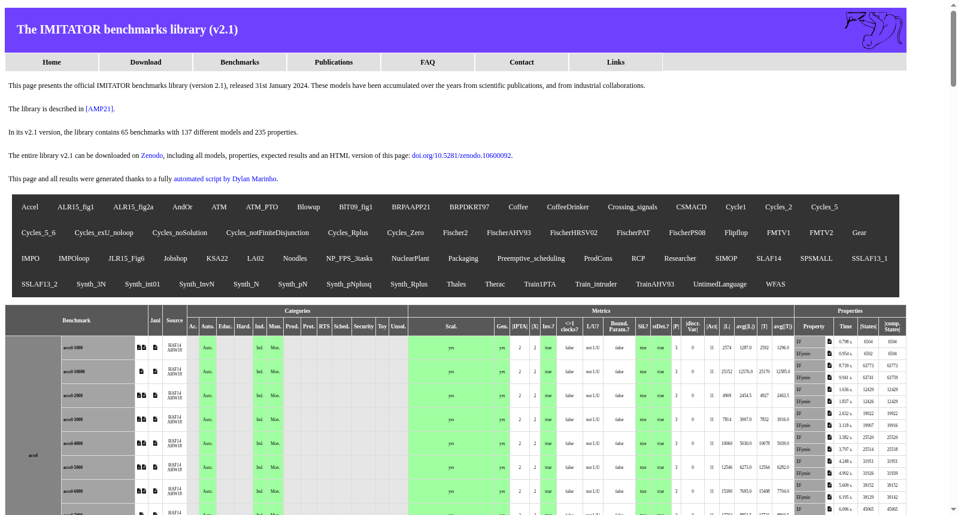Screen dimensions: 958x515
Task: Jump to the BRPDKRT97 benchmark
Action: pyautogui.click(x=469, y=207)
